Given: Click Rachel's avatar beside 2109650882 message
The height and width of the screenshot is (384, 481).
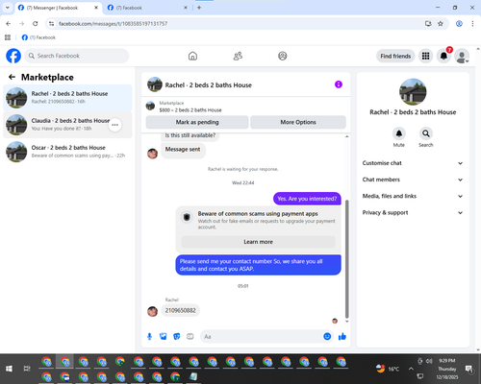Looking at the screenshot, I should coord(152,311).
